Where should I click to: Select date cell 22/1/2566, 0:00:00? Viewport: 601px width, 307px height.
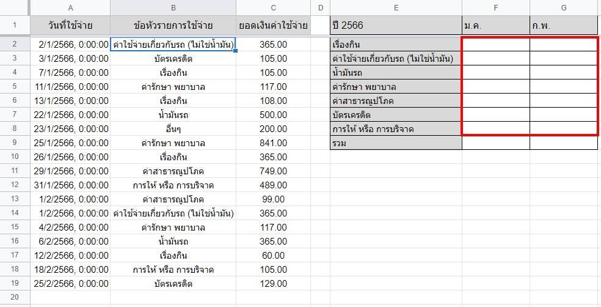pyautogui.click(x=70, y=115)
